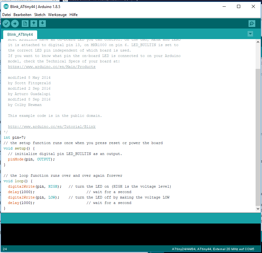Click 'modified 8 Sep 2016' comment line
262x253 pixels.
29,99
